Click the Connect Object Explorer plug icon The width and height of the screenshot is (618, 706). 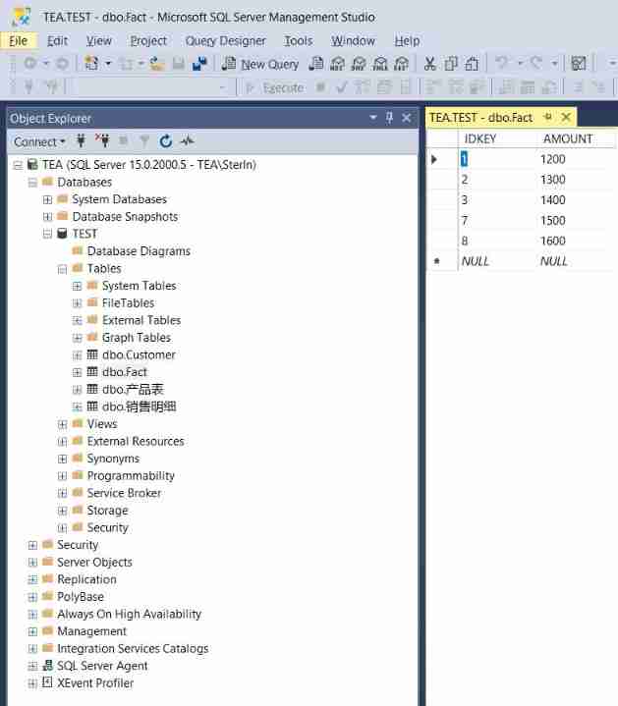click(x=81, y=141)
